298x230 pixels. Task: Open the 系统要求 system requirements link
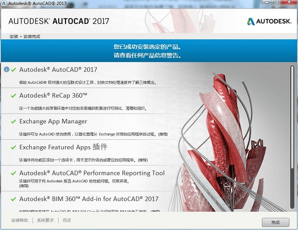pos(45,220)
